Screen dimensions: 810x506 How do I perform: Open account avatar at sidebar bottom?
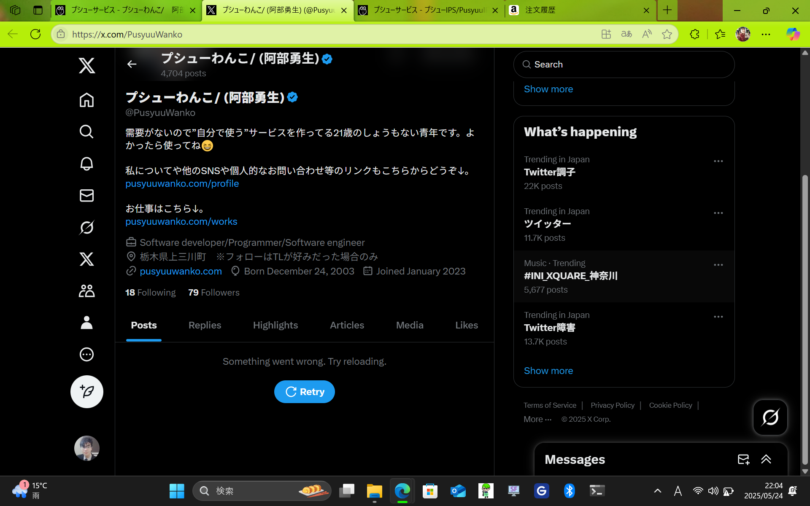[x=86, y=448]
